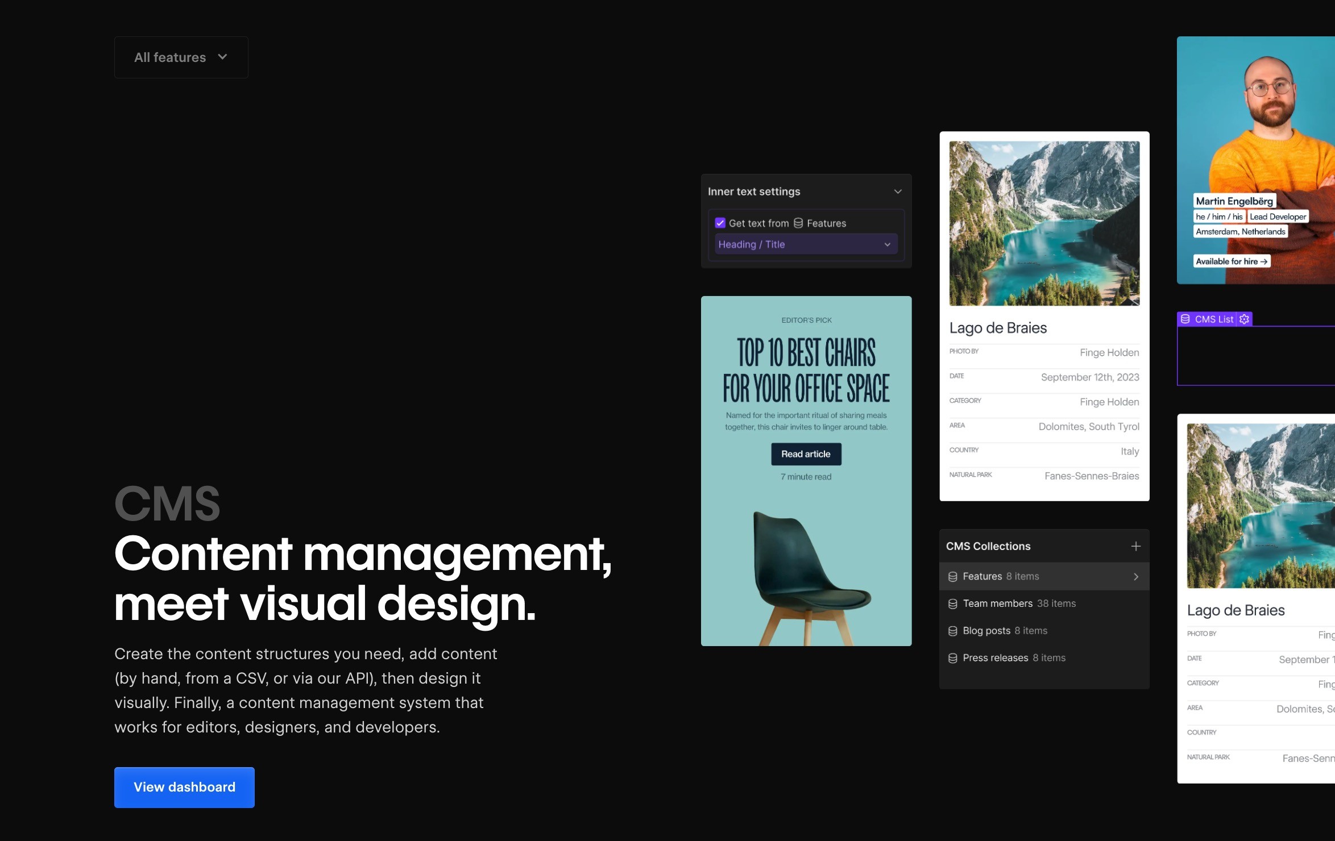1335x841 pixels.
Task: Toggle the 'Get text from Features' checkbox
Action: click(720, 223)
